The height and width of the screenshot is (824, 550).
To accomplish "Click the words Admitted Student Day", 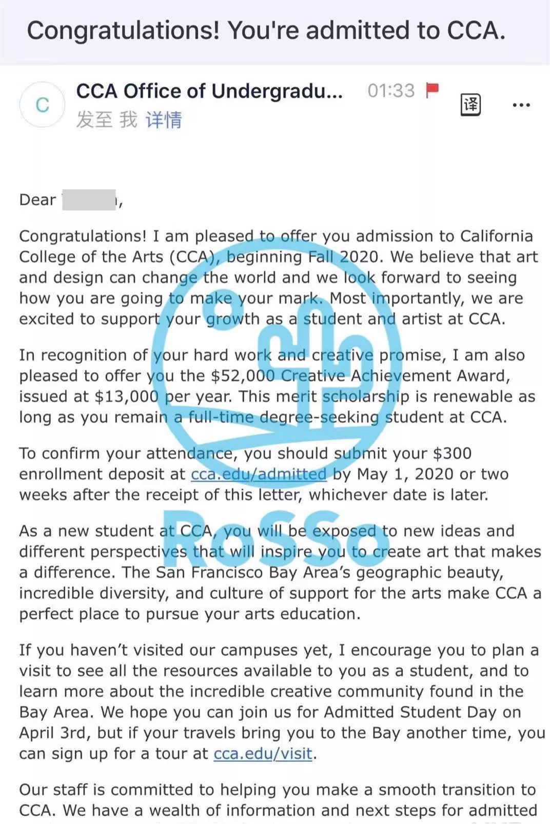I will coord(410,712).
